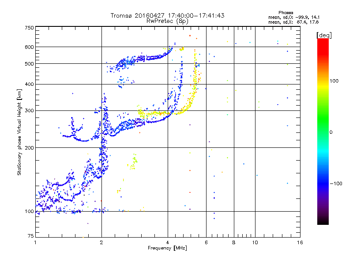Click the y-axis tick label "750"

29,28
